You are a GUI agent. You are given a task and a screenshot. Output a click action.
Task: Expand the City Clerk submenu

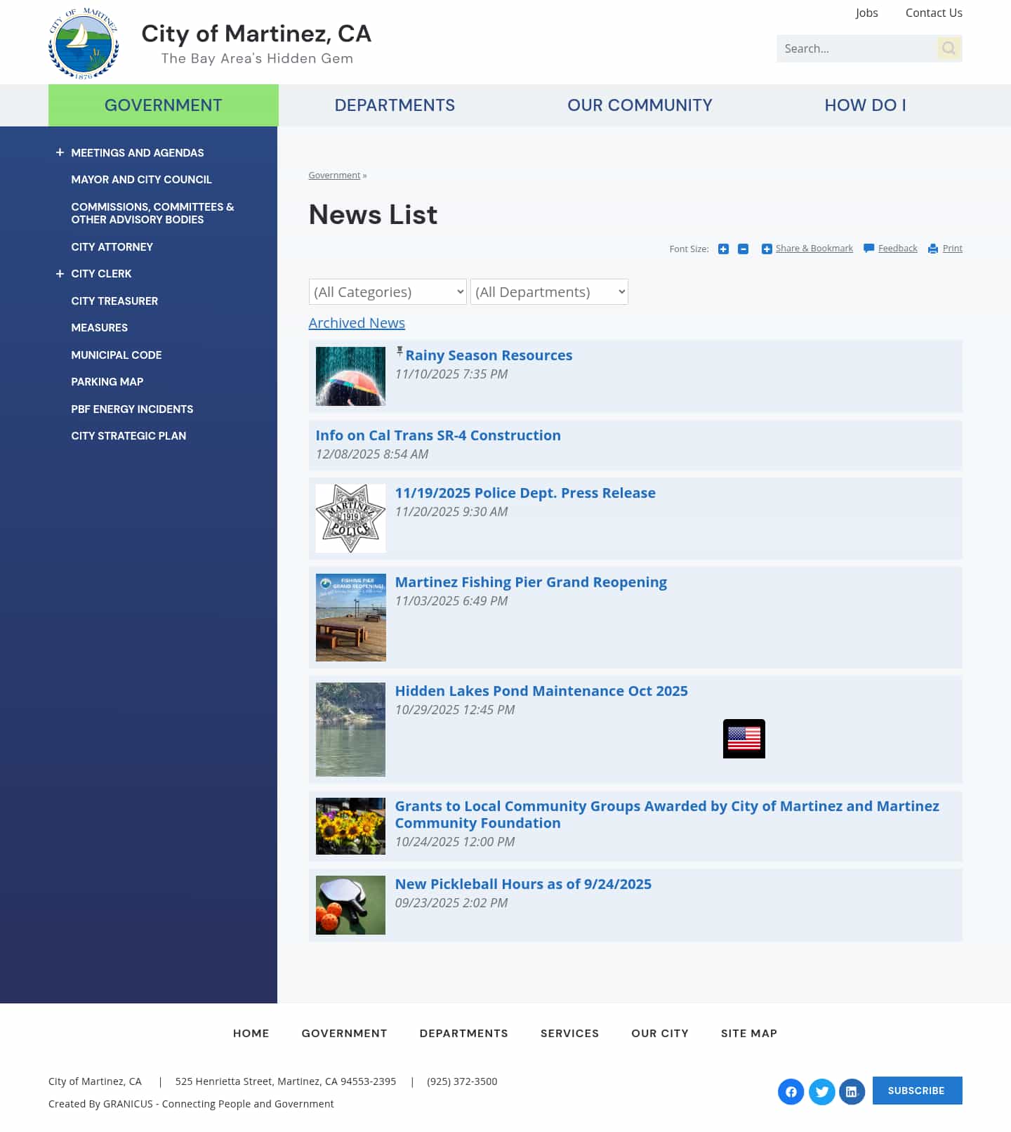coord(60,274)
